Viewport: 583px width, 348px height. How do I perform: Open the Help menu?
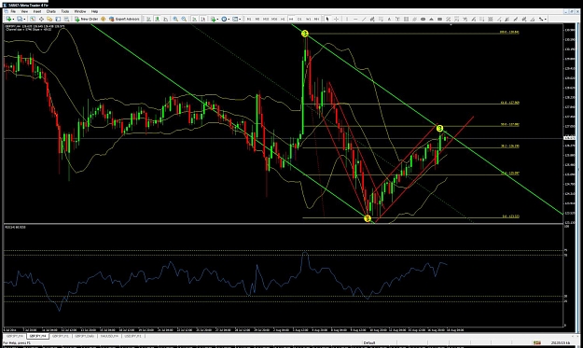pos(94,11)
